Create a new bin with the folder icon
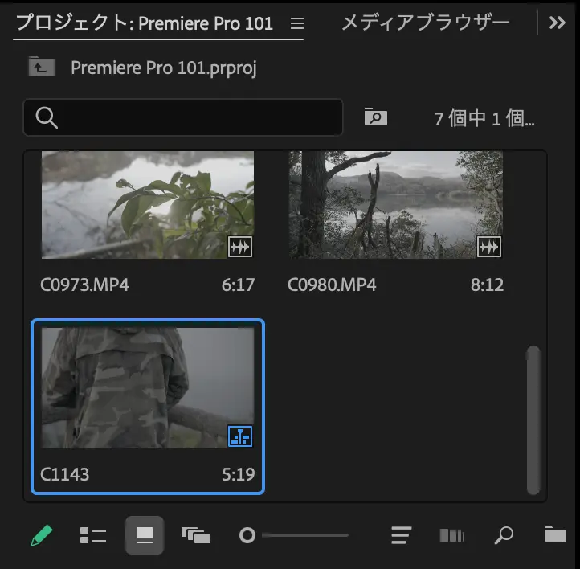Viewport: 580px width, 569px height. pos(555,534)
